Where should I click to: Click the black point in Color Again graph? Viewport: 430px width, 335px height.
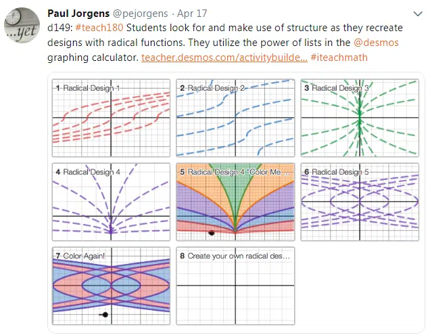click(x=105, y=315)
